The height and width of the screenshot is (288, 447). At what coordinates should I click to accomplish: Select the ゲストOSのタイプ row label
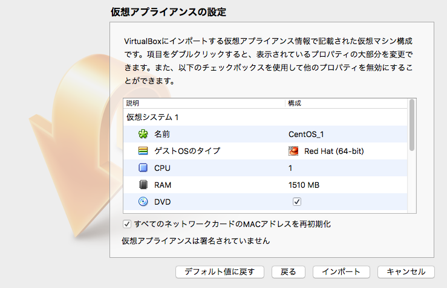[x=188, y=151]
